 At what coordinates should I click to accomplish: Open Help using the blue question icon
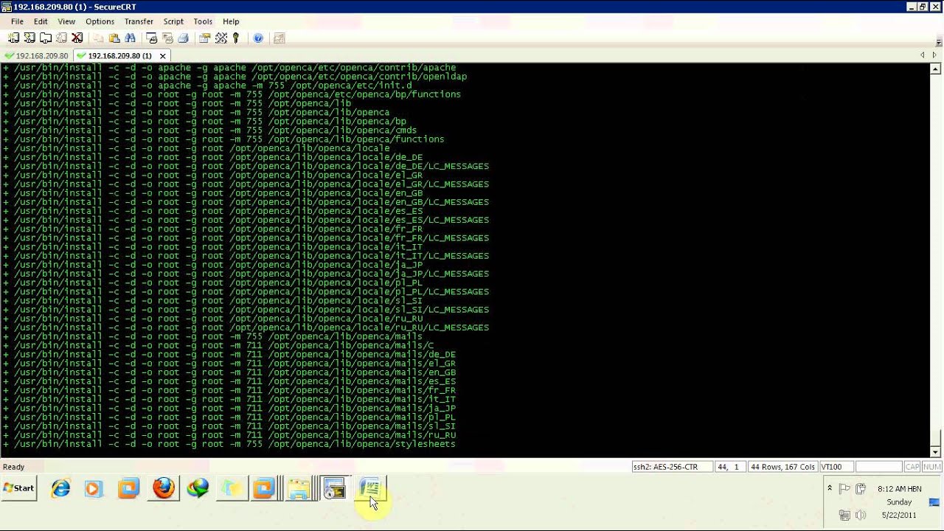click(x=258, y=38)
